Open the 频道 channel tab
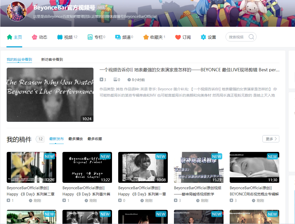295x224 pixels. 124,37
